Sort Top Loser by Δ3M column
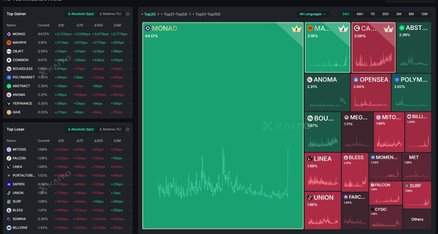438x234 pixels. tap(117, 141)
